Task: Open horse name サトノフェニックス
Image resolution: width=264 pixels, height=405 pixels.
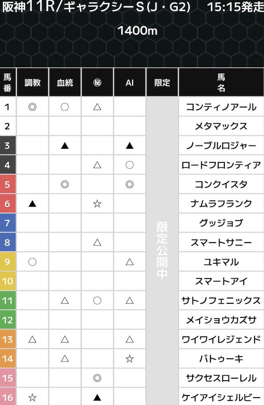Action: coord(221,300)
